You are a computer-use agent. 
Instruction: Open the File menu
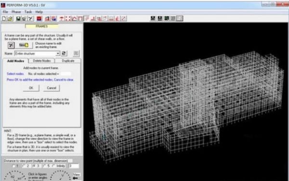[5, 12]
